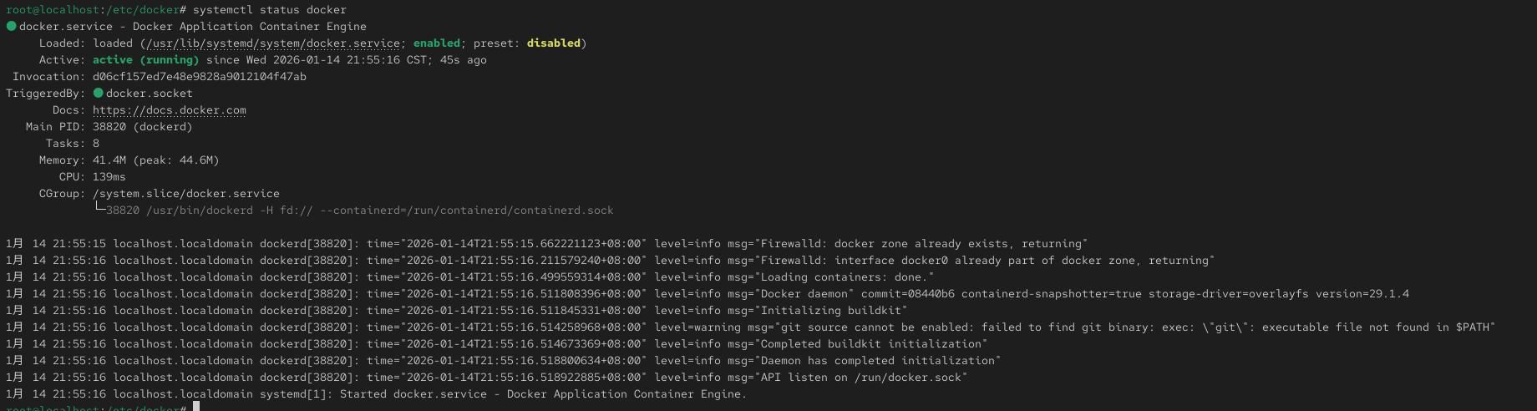Click the title 'Docker Application Container Engine' on the docker.service line
The width and height of the screenshot is (1537, 411).
tap(250, 27)
